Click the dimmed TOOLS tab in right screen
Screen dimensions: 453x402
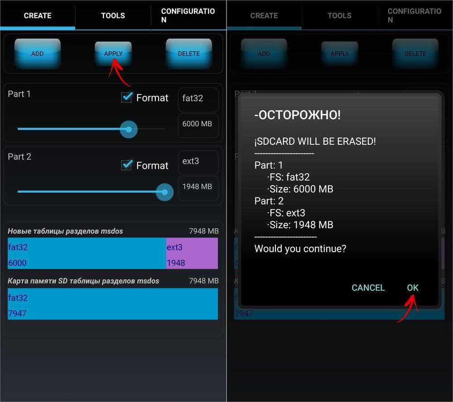pos(339,15)
